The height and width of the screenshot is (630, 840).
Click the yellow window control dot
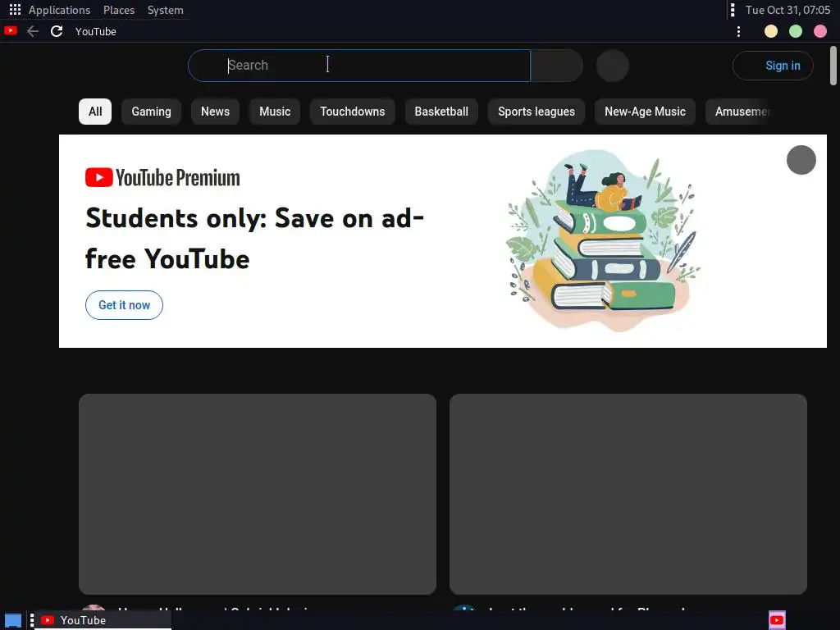point(770,31)
